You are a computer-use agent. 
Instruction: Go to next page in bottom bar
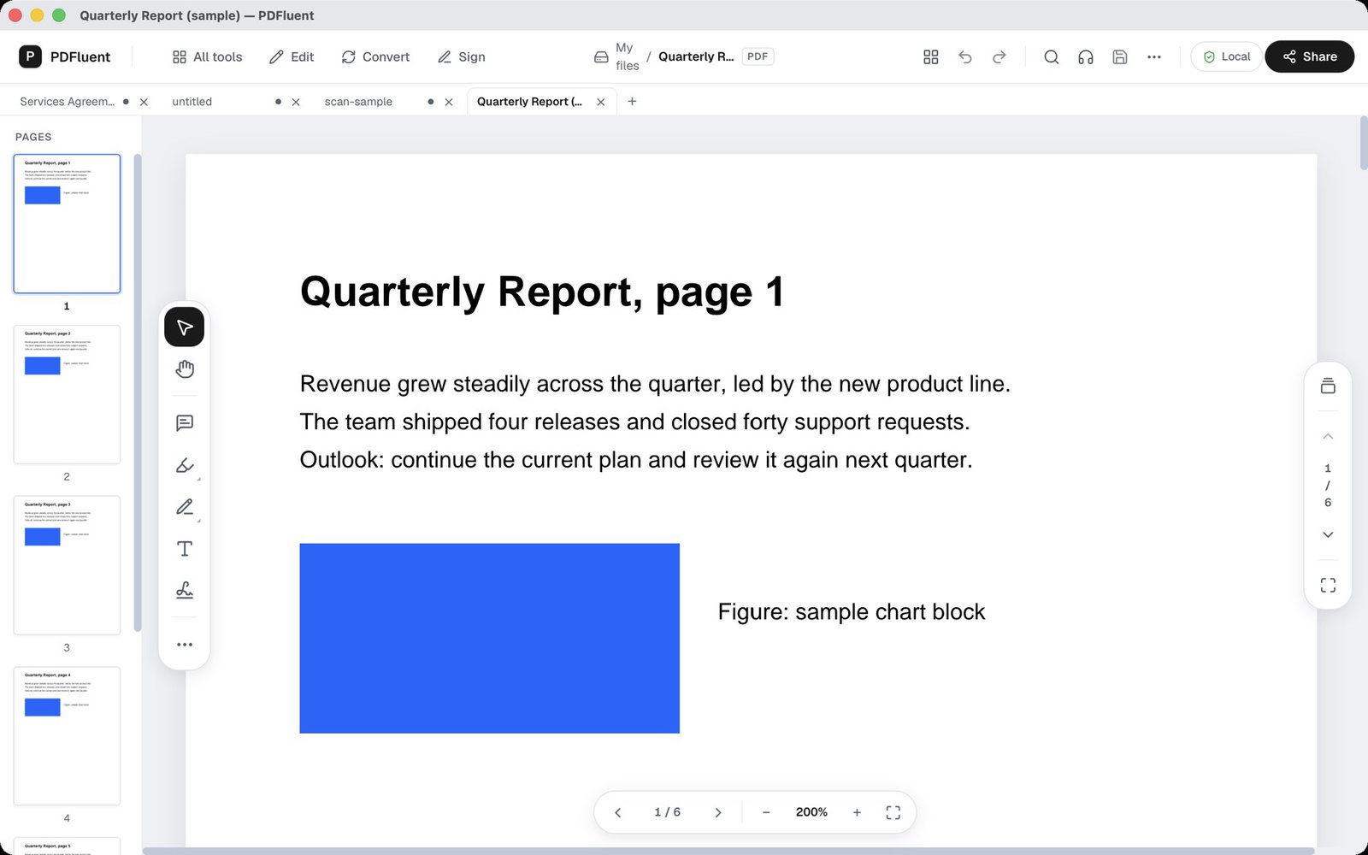pos(718,812)
